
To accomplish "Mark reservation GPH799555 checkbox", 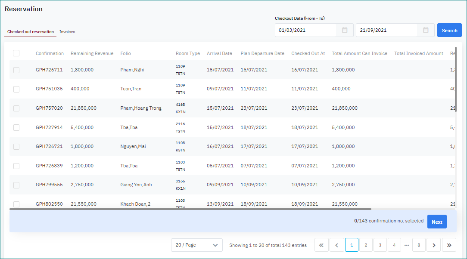I will click(16, 185).
